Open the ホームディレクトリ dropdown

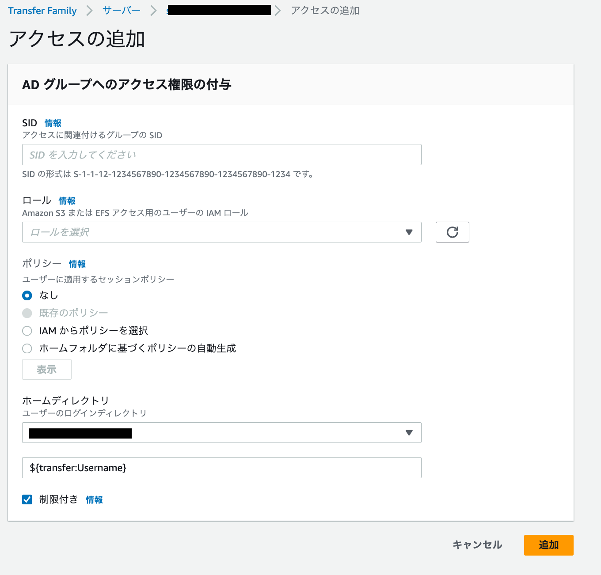[221, 433]
